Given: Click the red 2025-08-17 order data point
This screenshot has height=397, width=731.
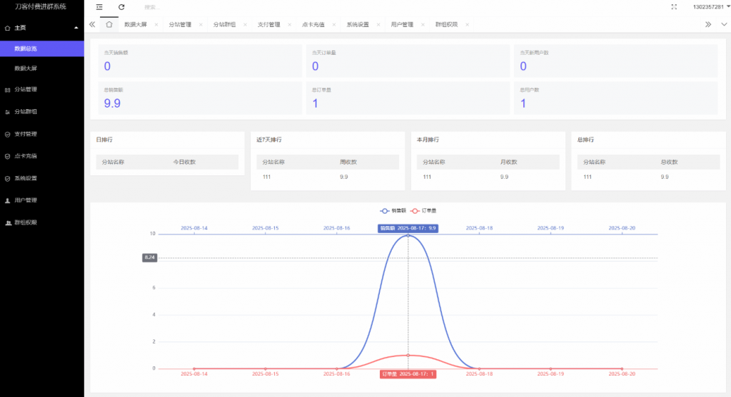Looking at the screenshot, I should pos(408,355).
